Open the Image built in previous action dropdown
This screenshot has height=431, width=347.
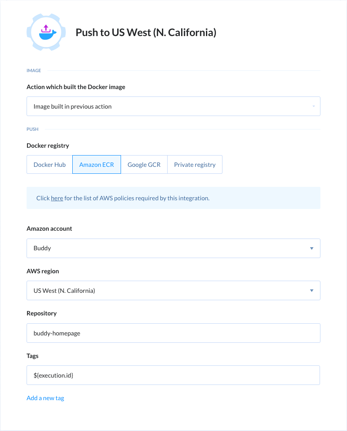pos(173,106)
